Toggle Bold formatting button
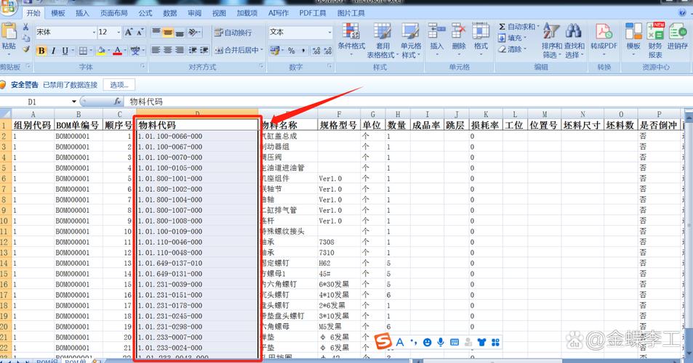 click(41, 51)
